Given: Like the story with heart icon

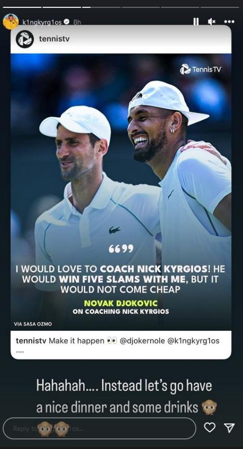Looking at the screenshot, I should click(x=210, y=428).
